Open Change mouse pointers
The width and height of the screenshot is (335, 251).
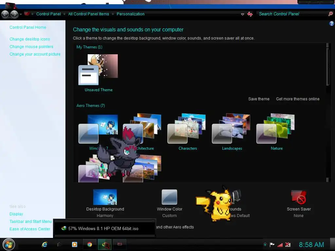(x=31, y=46)
